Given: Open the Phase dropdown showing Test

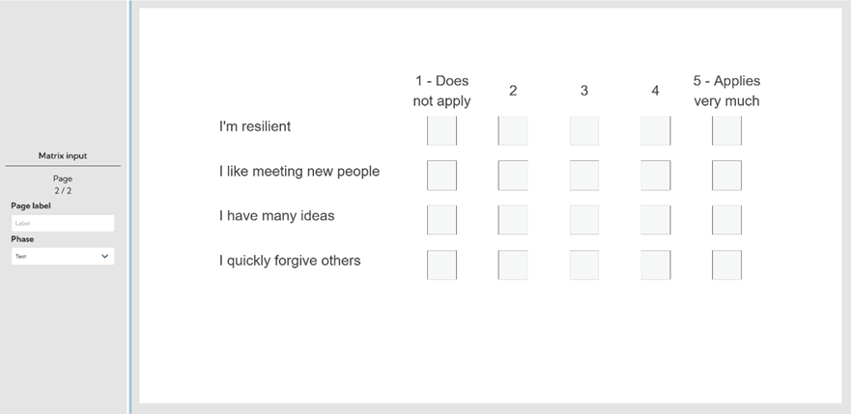Looking at the screenshot, I should 63,257.
